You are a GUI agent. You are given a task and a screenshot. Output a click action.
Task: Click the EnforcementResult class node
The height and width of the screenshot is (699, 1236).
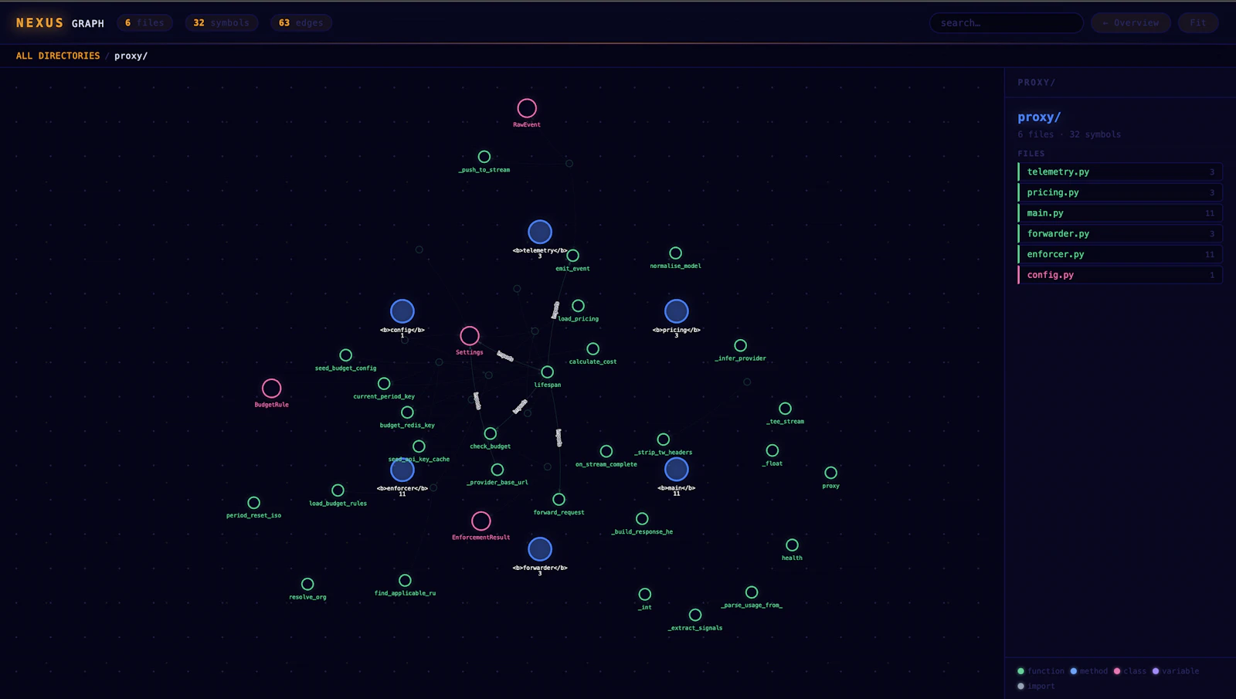(x=481, y=521)
